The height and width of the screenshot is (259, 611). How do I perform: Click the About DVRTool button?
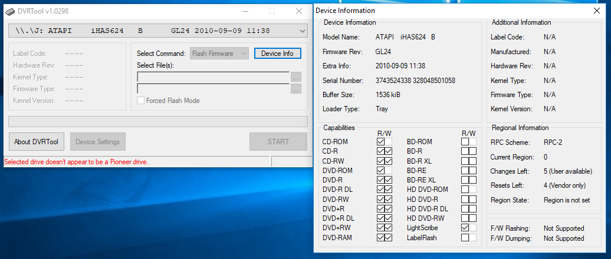click(36, 141)
